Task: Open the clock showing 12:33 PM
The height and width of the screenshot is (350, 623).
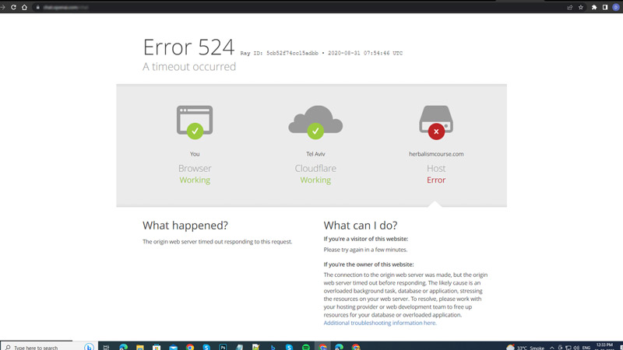Action: pos(604,346)
